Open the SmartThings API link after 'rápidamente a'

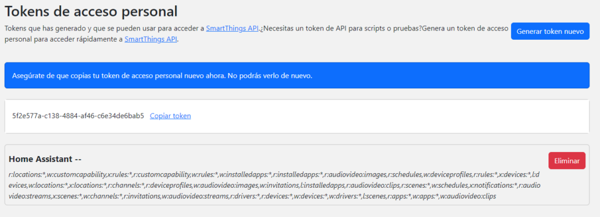[151, 39]
